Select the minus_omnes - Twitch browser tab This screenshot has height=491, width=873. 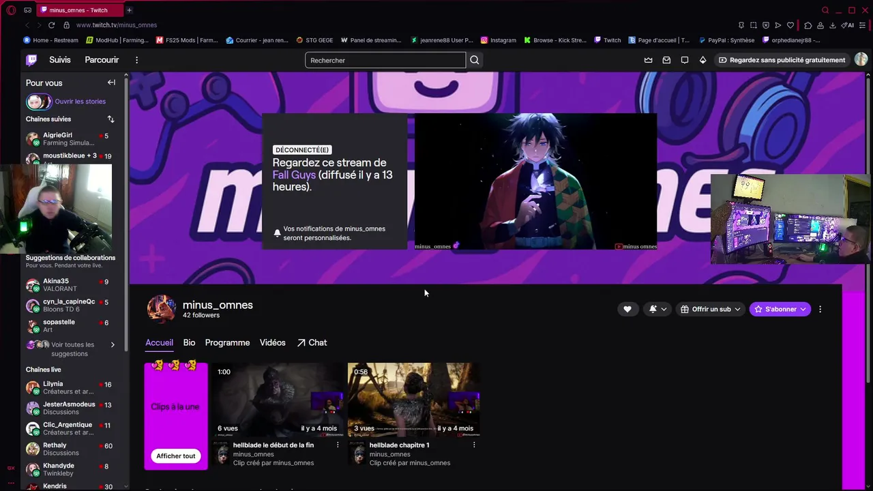[78, 10]
